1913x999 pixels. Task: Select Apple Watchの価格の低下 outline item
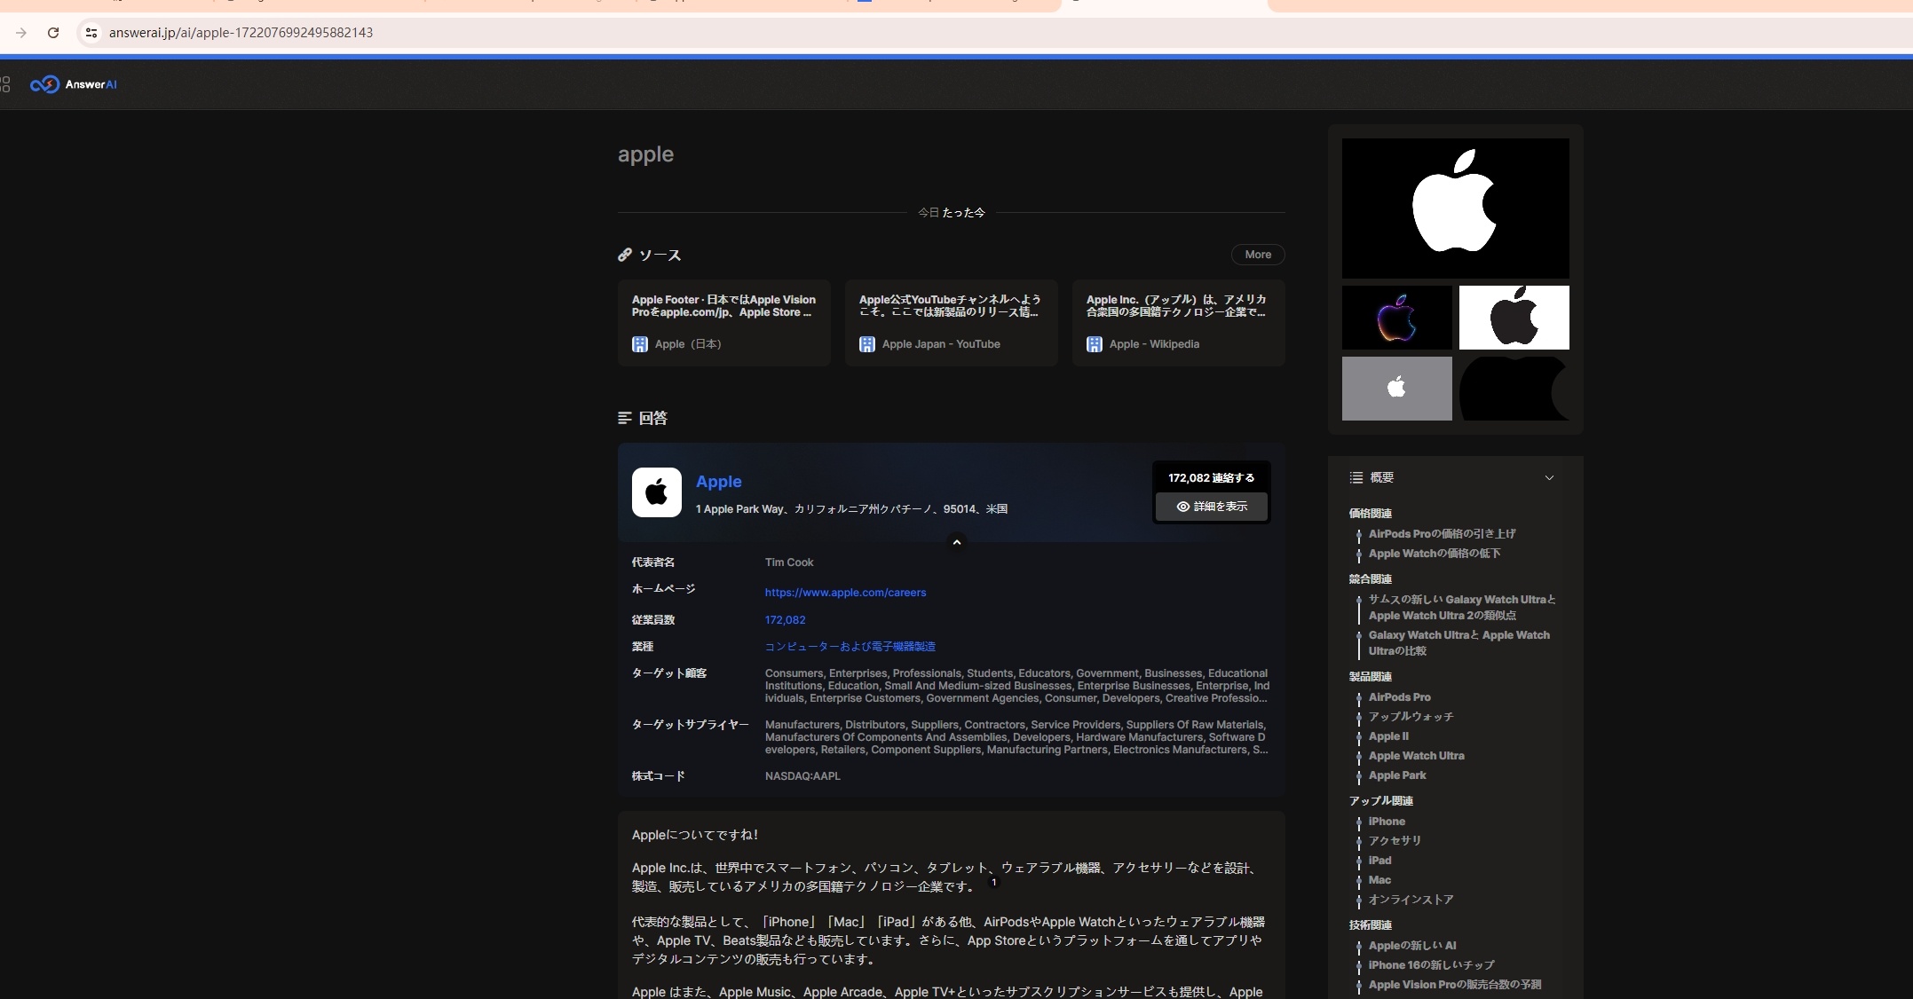click(x=1435, y=554)
